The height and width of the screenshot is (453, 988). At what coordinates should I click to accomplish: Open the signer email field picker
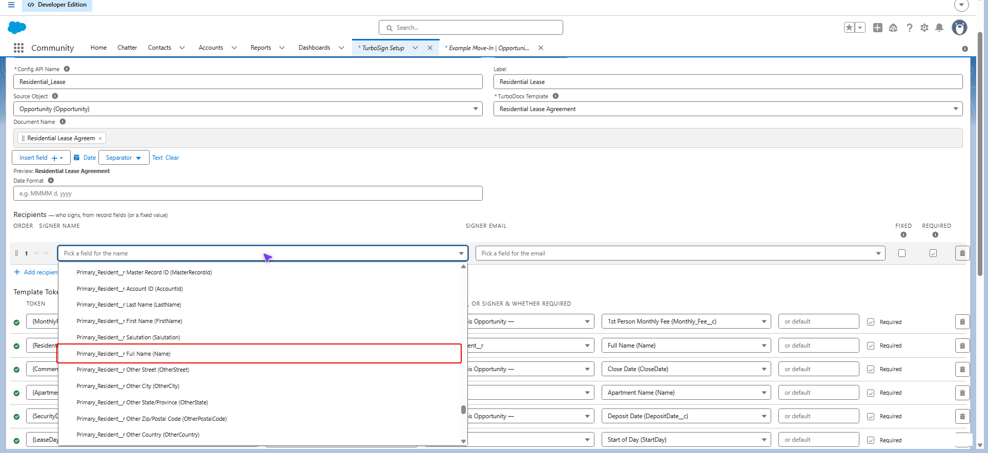[x=680, y=253]
